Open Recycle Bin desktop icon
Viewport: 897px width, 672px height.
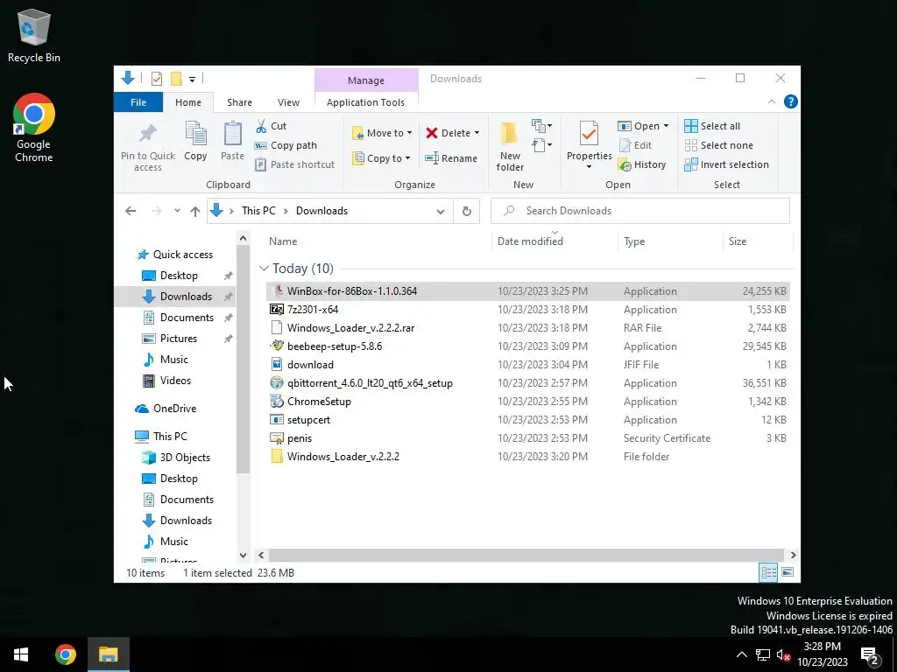34,35
